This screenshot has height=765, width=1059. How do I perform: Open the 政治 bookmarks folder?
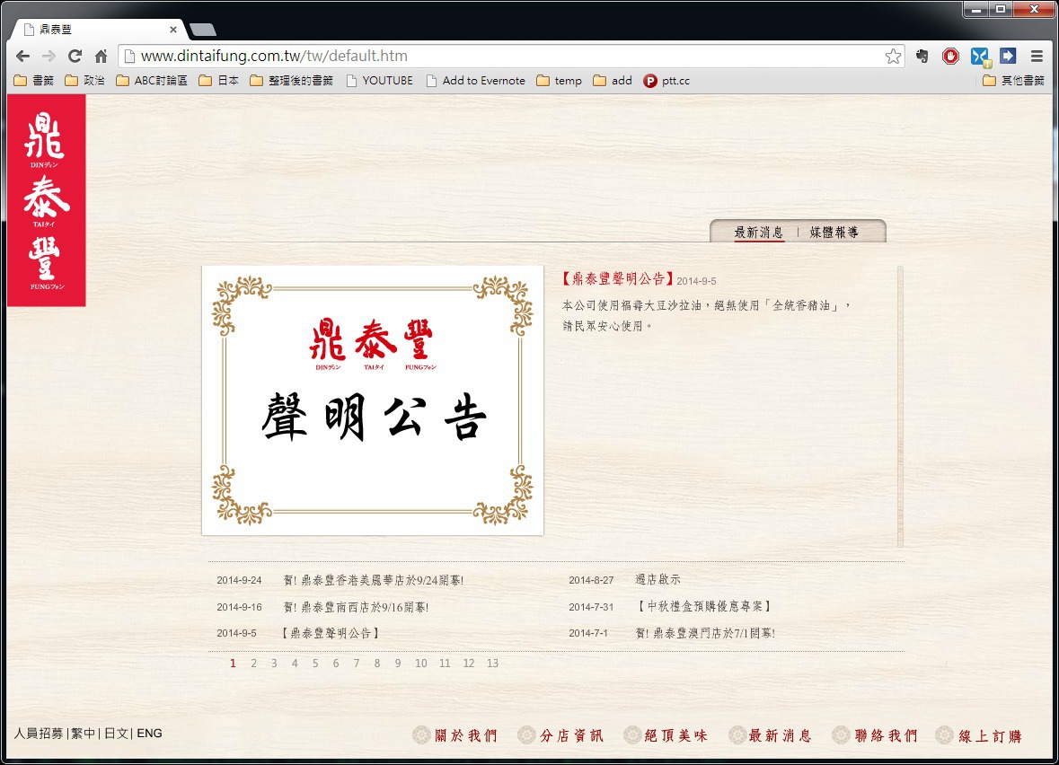pyautogui.click(x=85, y=80)
